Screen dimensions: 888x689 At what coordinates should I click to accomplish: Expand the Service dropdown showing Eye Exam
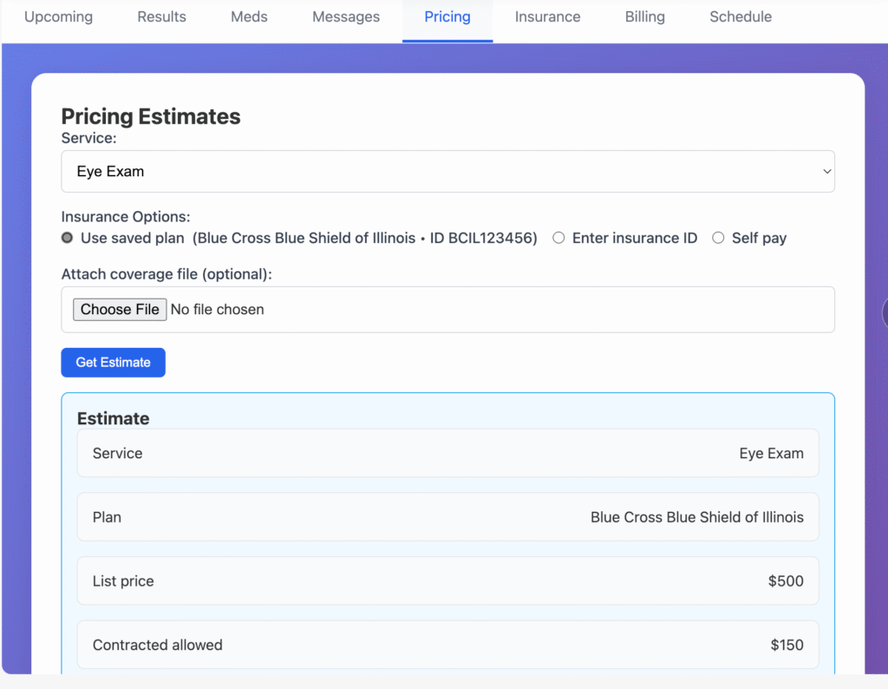point(447,172)
